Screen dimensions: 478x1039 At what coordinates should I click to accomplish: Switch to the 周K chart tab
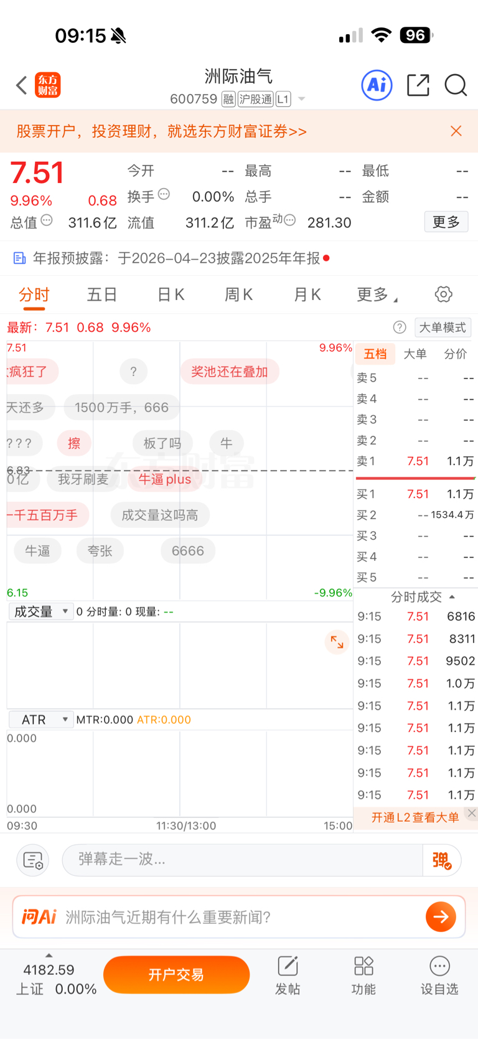pyautogui.click(x=238, y=294)
